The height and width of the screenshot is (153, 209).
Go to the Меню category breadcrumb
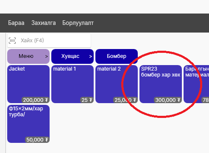point(28,56)
